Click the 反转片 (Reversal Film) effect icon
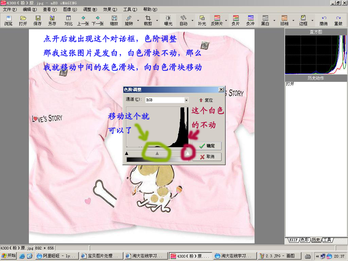The height and width of the screenshot is (261, 348). tap(217, 20)
